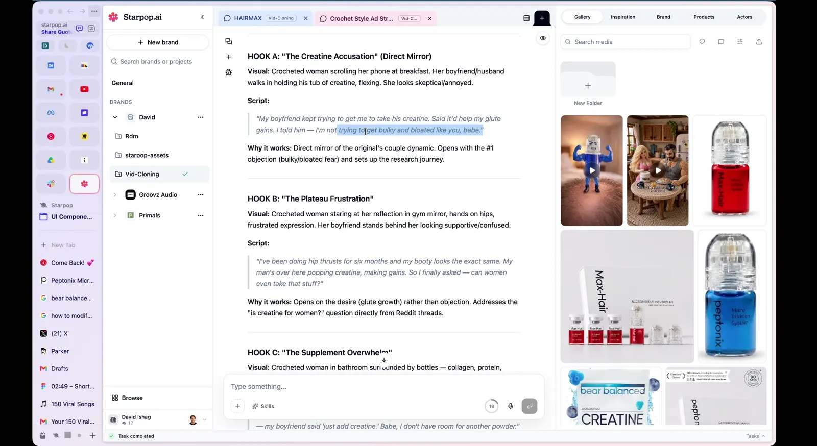Open the Skills button in chat input
The image size is (817, 446).
(263, 406)
